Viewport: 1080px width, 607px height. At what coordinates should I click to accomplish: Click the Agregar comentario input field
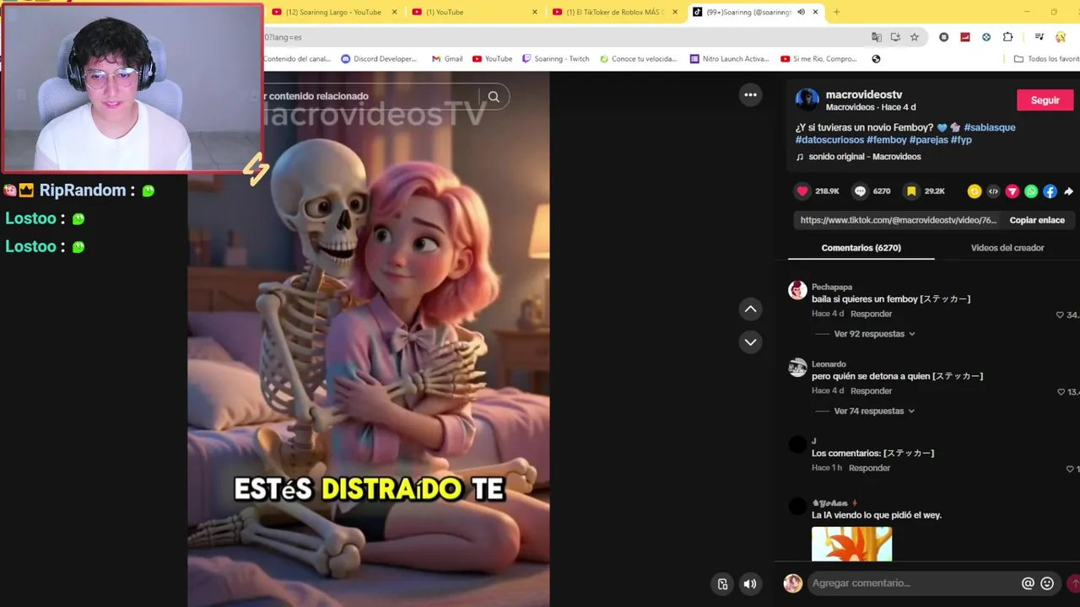coord(914,583)
